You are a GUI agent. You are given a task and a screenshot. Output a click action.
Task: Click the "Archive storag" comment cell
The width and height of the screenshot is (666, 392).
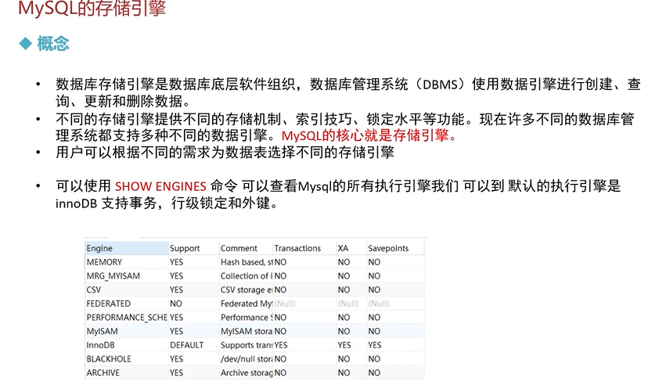246,372
